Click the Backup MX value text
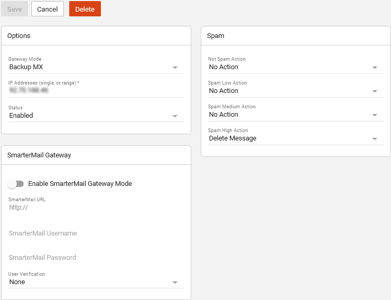The image size is (391, 300). [26, 68]
